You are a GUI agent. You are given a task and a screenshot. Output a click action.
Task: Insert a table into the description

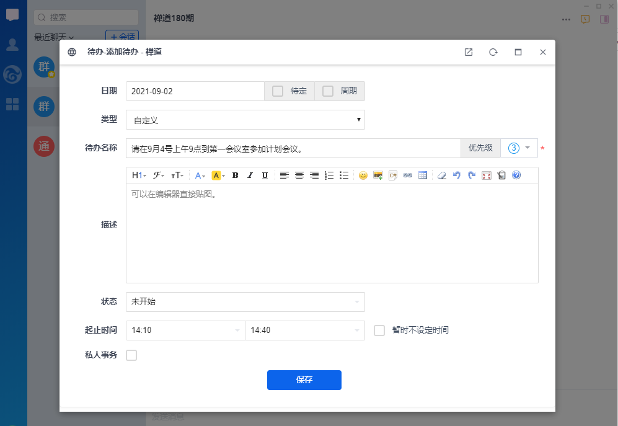[x=423, y=175]
